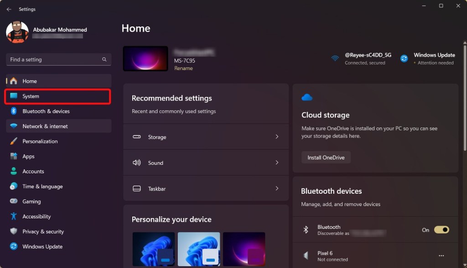Open Accounts settings
This screenshot has width=467, height=268.
coord(59,171)
